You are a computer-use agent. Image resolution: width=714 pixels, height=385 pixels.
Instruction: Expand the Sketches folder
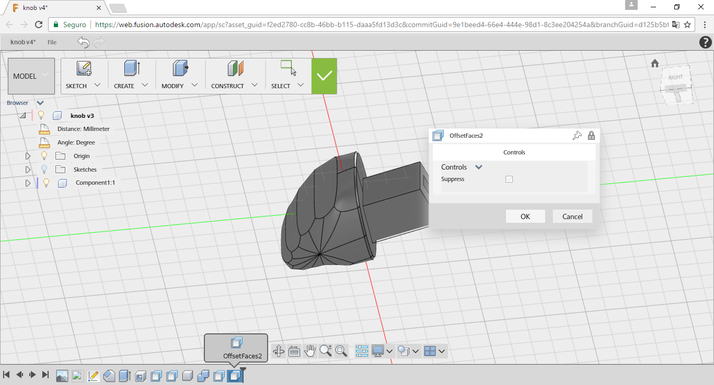(x=28, y=170)
